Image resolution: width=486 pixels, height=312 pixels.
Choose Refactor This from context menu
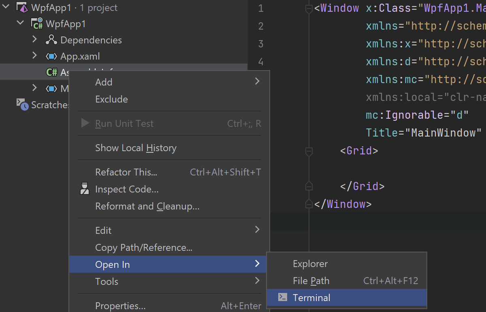(x=126, y=172)
